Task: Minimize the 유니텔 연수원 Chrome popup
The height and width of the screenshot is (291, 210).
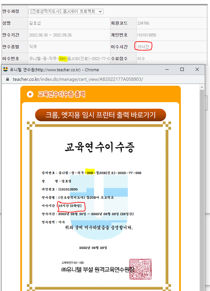Action: (167, 69)
